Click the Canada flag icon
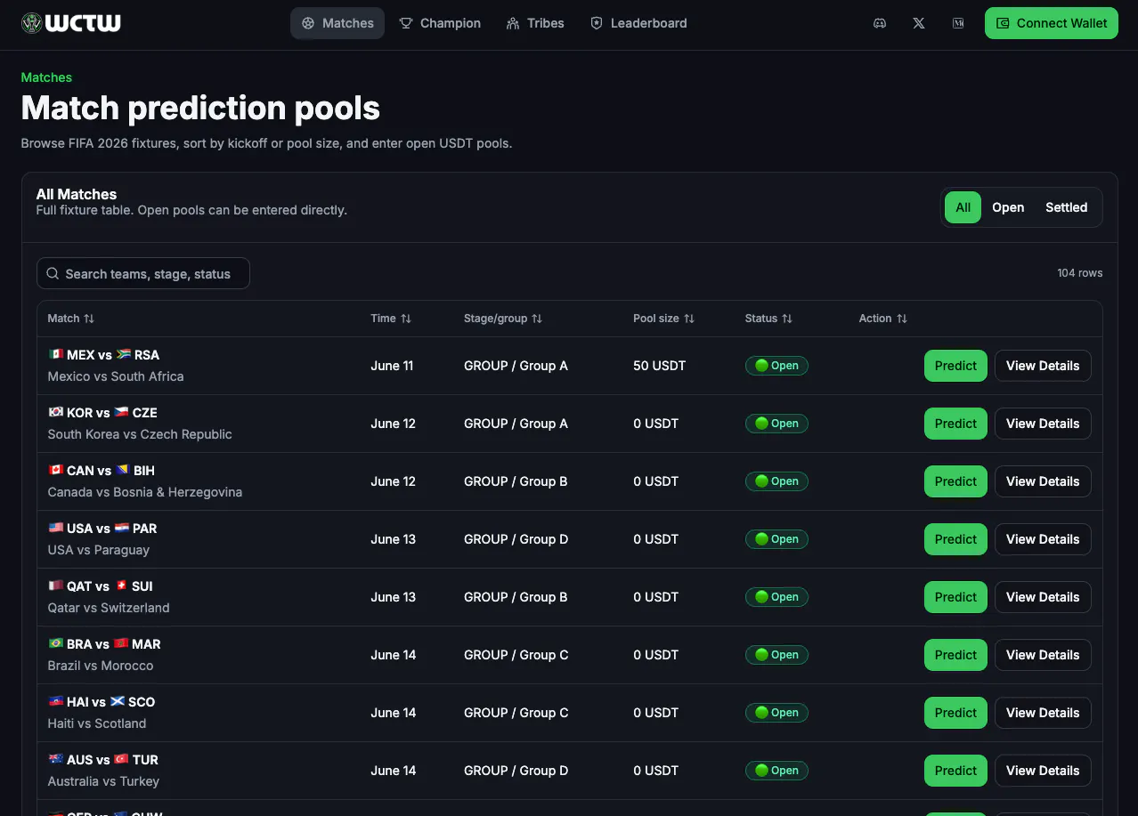Screen dimensions: 1138x816 pos(56,470)
